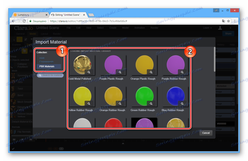Click the Import Material dialog scrollbar

[x=215, y=59]
